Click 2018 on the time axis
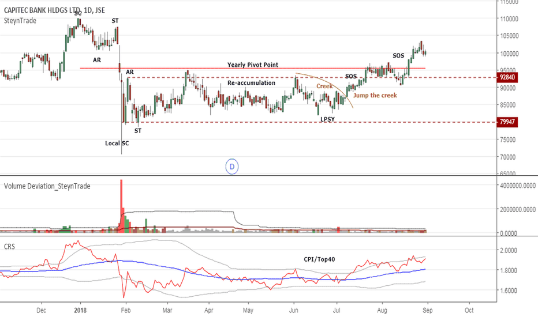This screenshot has height=317, width=538. (80, 310)
